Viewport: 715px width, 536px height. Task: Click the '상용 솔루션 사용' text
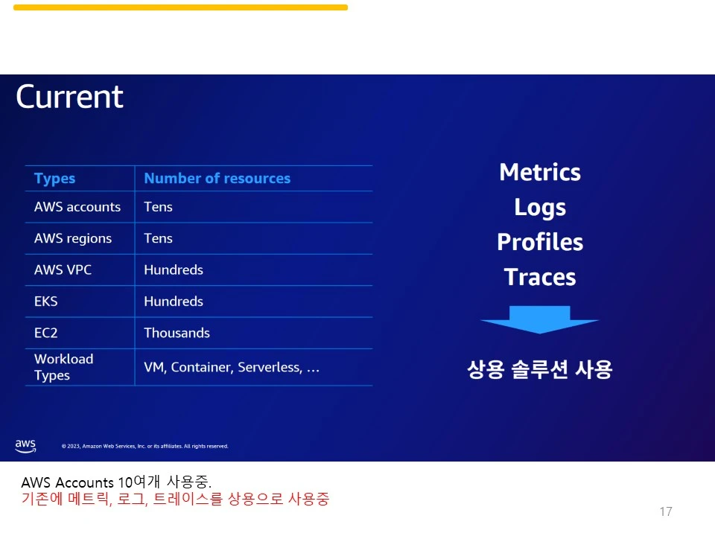coord(540,369)
